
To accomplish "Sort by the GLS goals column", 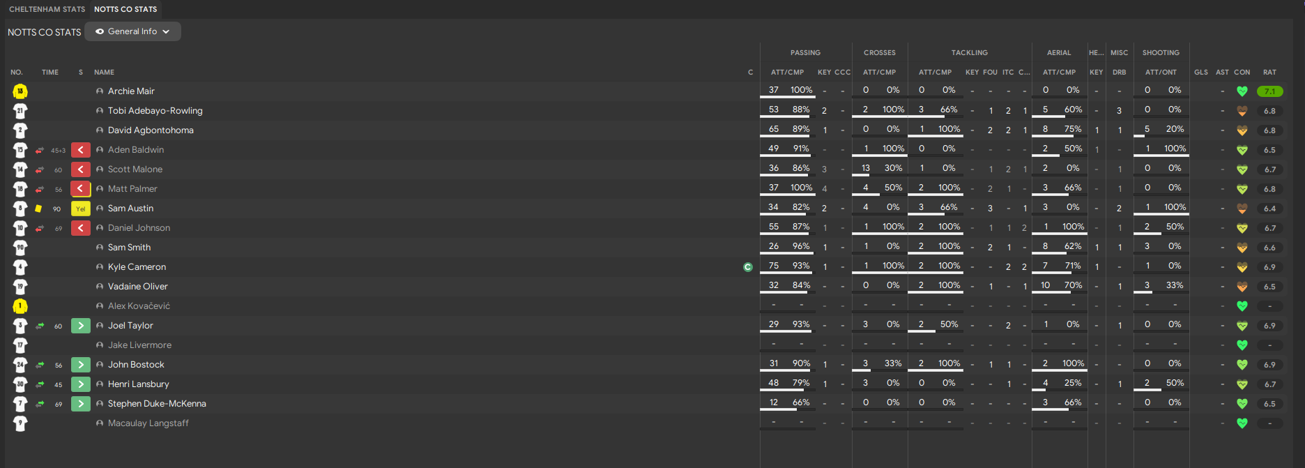I will click(1201, 73).
